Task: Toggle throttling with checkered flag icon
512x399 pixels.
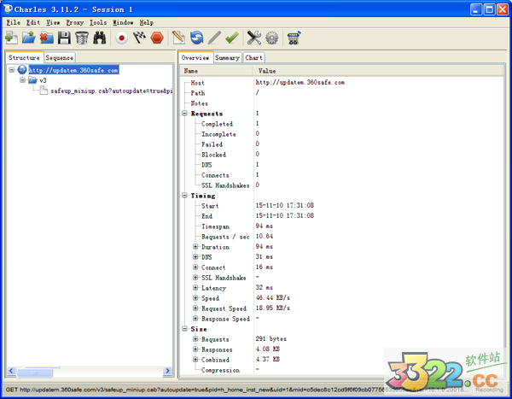Action: [x=139, y=38]
